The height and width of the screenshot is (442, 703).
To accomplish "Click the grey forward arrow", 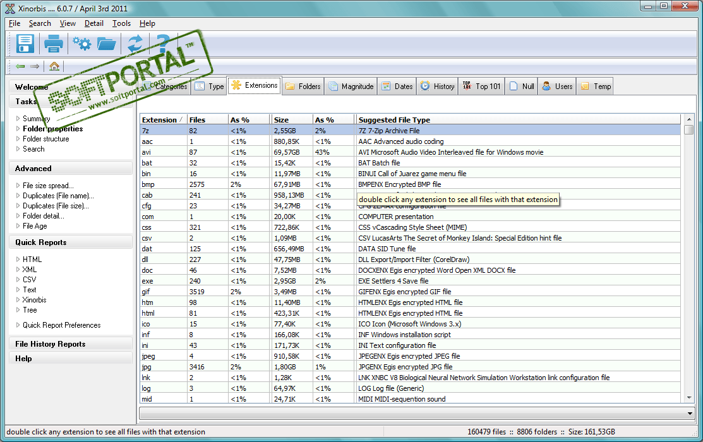I will tap(35, 66).
